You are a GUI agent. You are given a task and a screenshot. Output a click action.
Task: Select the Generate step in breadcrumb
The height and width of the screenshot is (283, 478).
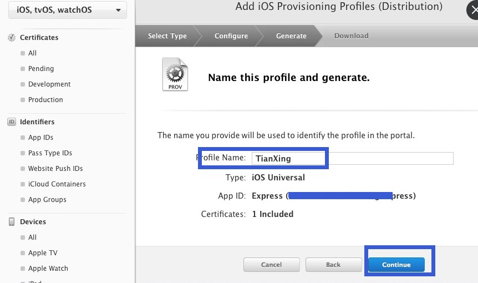(x=291, y=36)
